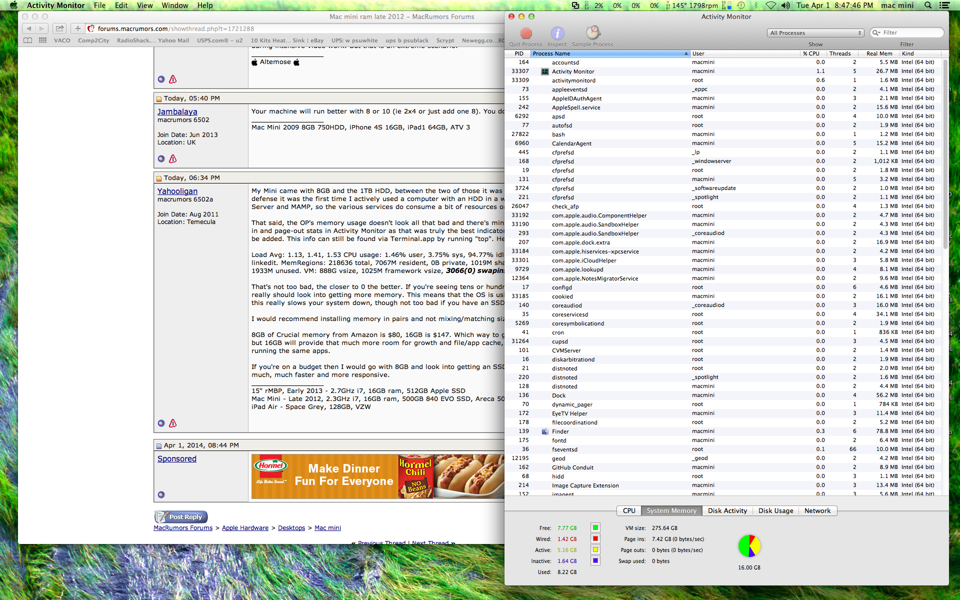Click the Quit Process toolbar icon

point(525,33)
